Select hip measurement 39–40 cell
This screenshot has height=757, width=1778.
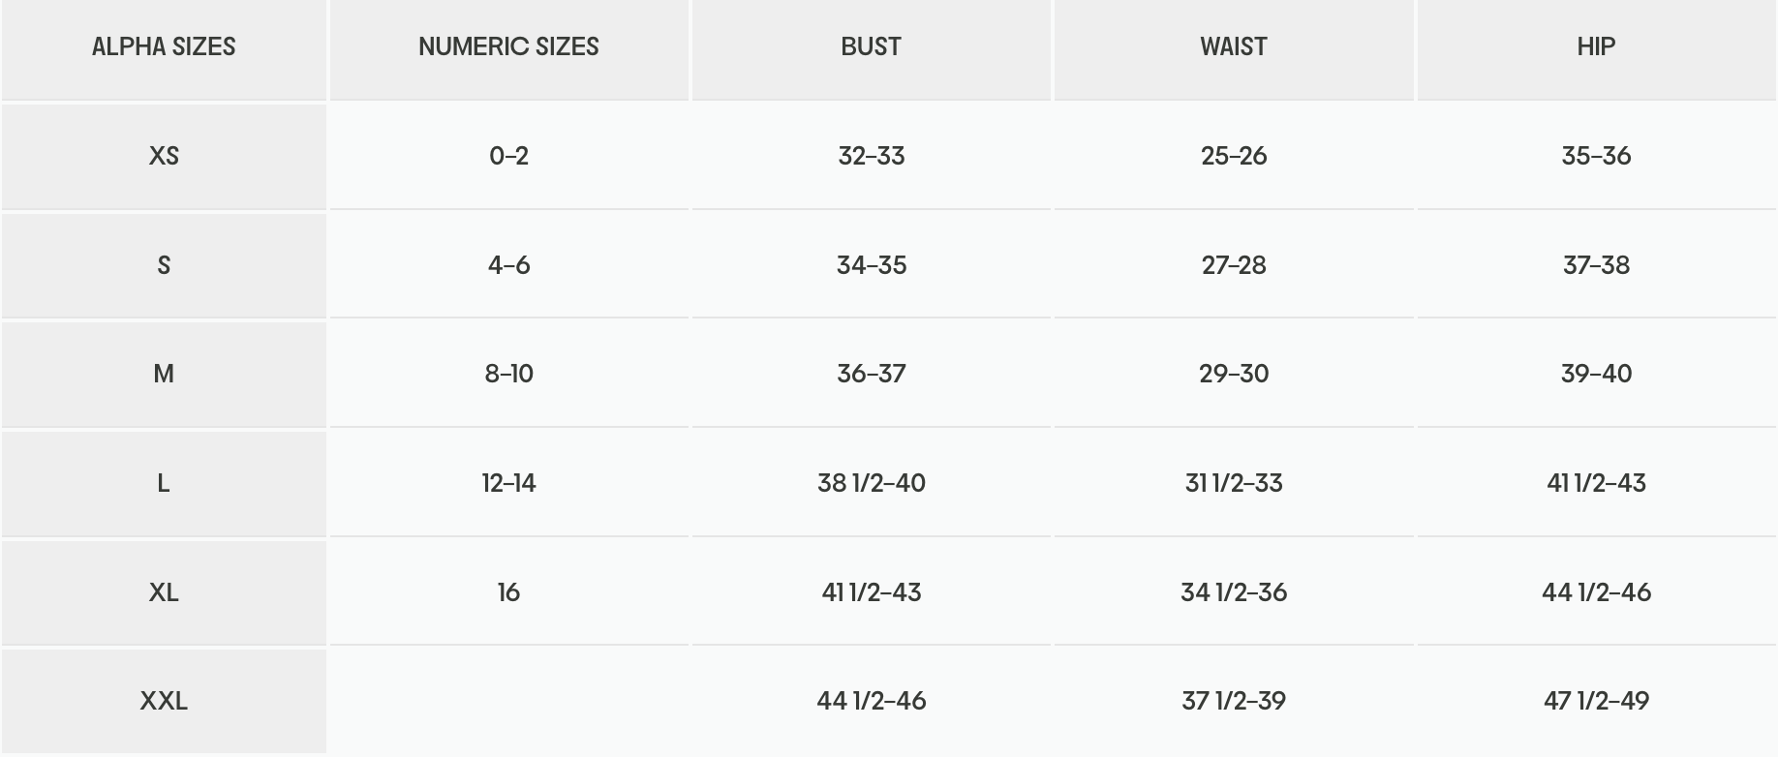tap(1596, 374)
